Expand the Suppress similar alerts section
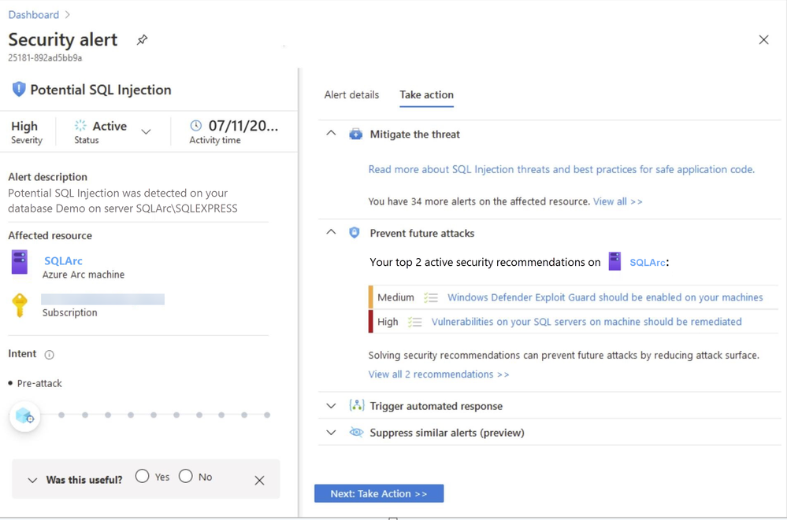The height and width of the screenshot is (520, 787). (x=331, y=433)
